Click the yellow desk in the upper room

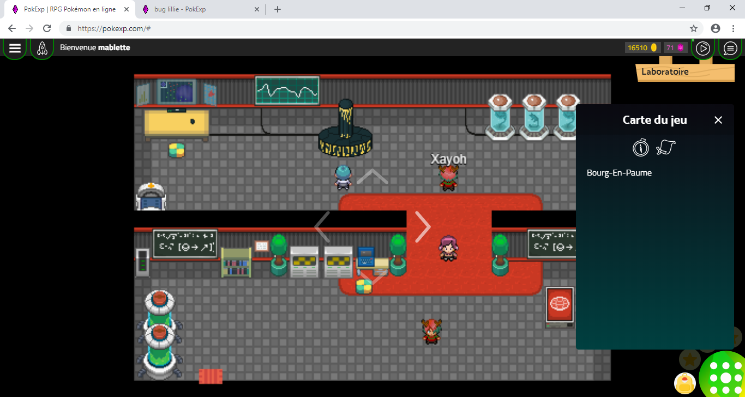coord(176,125)
